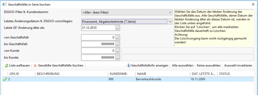Image resolution: width=258 pixels, height=95 pixels.
Task: Click the GFK.ID value 2
Action: click(x=9, y=79)
